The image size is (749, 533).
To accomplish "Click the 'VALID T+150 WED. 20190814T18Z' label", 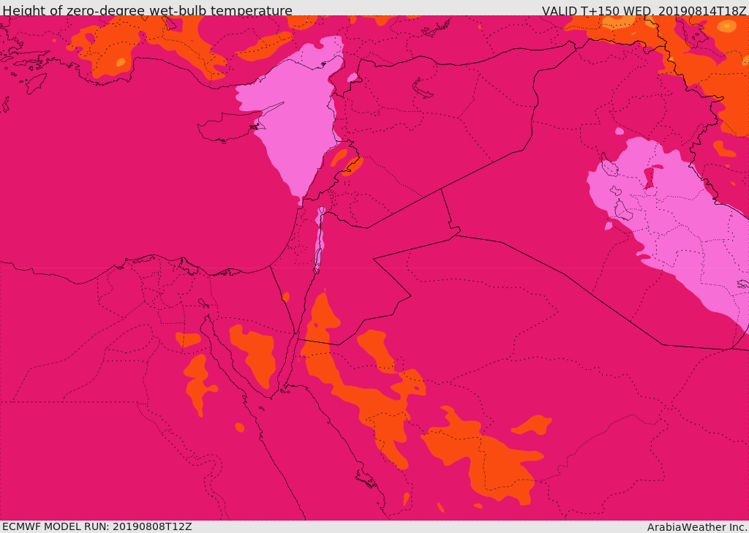I will [644, 10].
